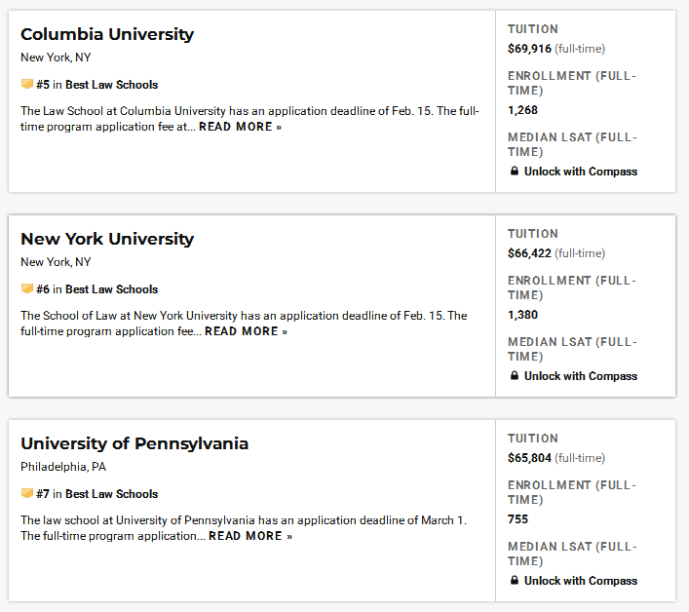689x612 pixels.
Task: Open the University of Pennsylvania title link
Action: click(x=134, y=443)
